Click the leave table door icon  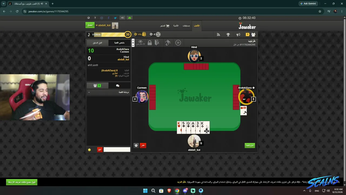[x=157, y=43]
